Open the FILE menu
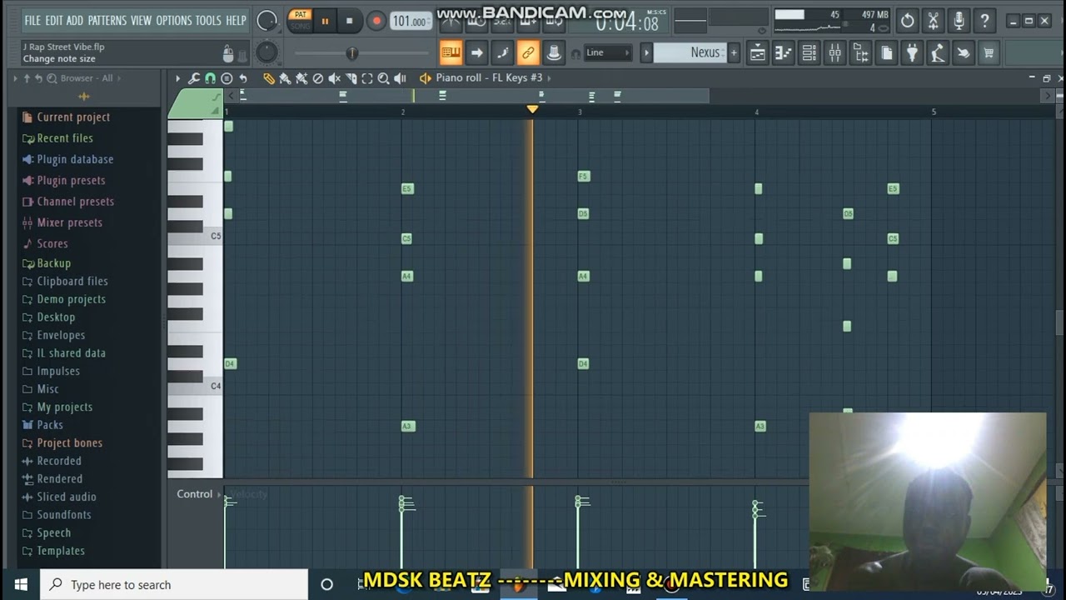Screen dimensions: 1066x600 point(32,20)
